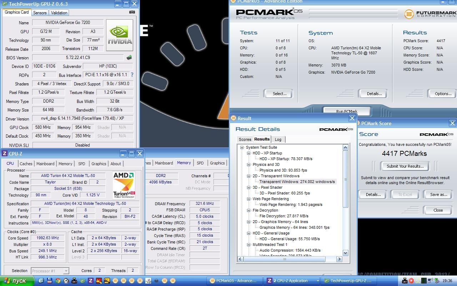
Task: Click the green-black grid tray icon
Action: [x=424, y=281]
